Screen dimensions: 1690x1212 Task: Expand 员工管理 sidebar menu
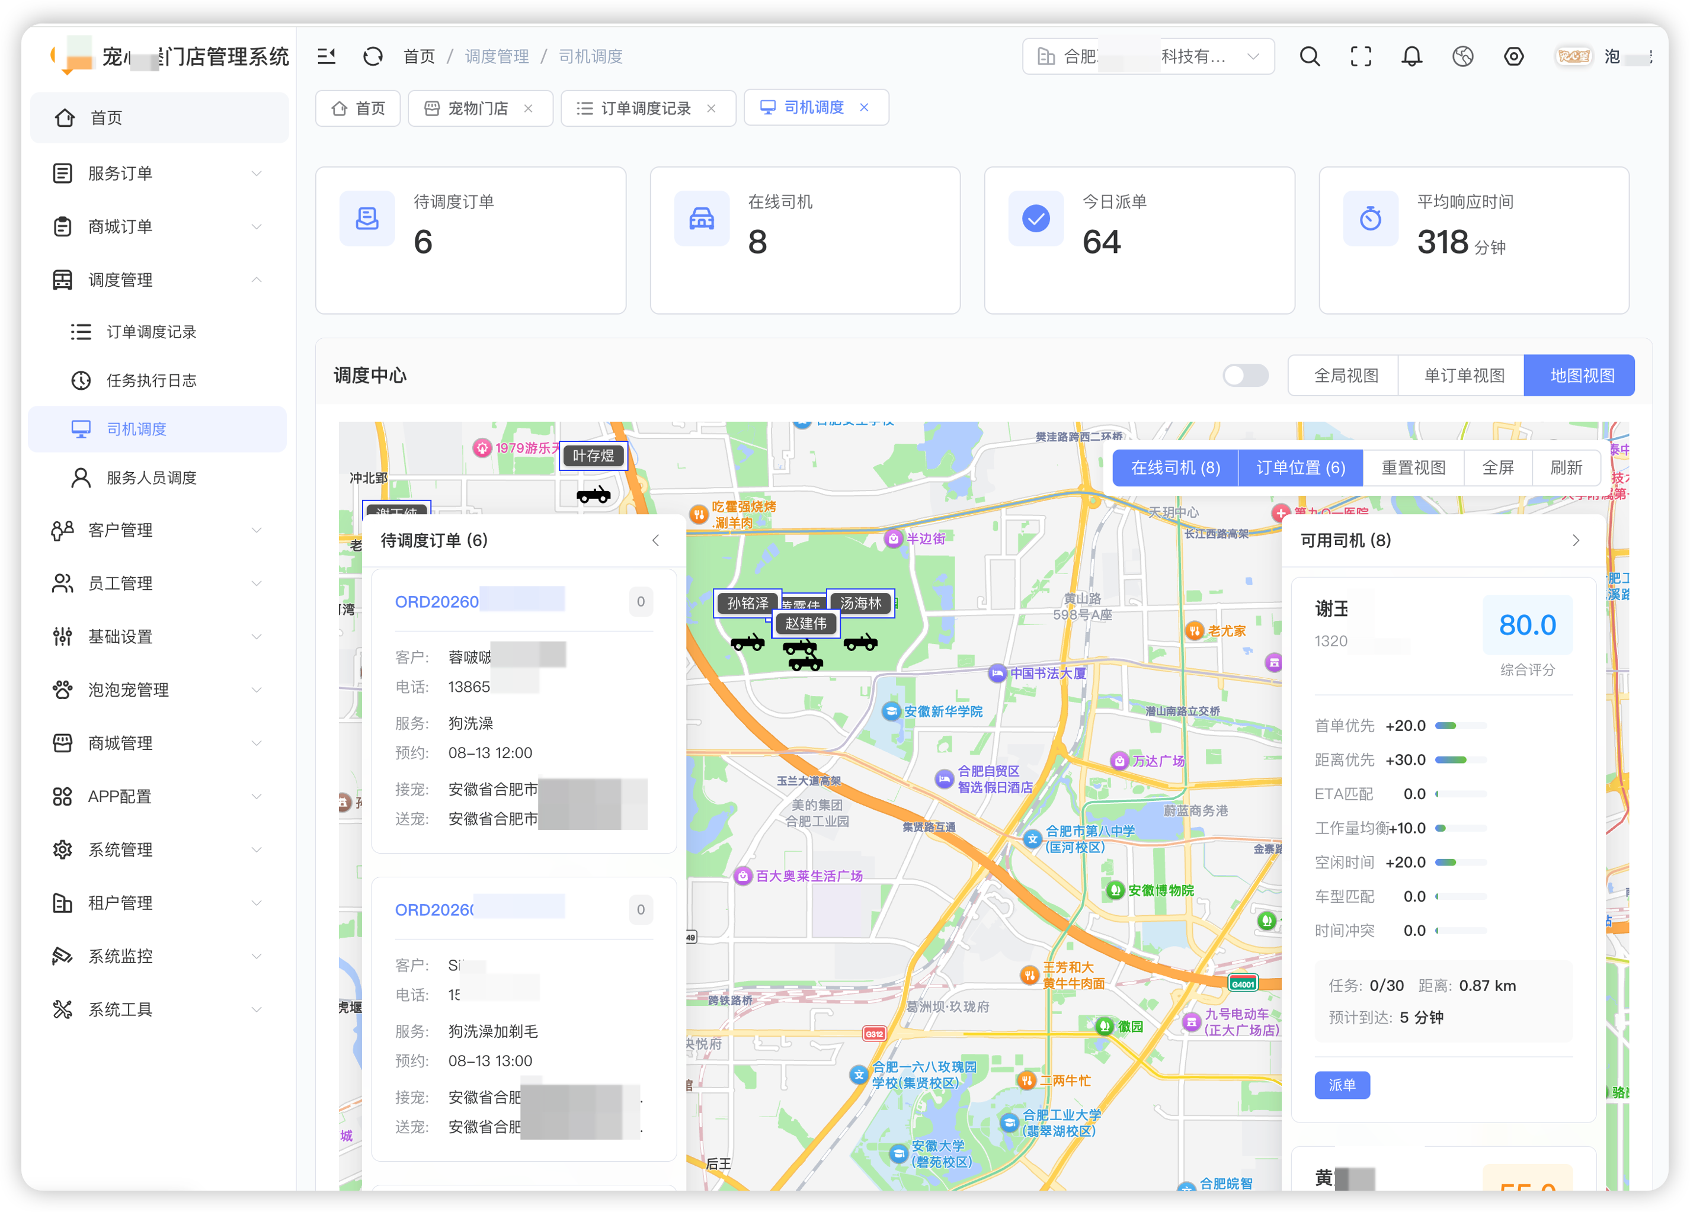click(x=159, y=583)
